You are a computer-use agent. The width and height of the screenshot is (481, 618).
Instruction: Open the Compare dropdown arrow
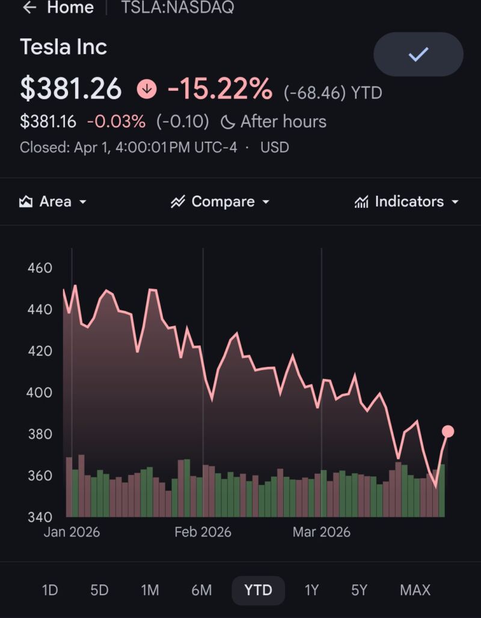pos(266,202)
